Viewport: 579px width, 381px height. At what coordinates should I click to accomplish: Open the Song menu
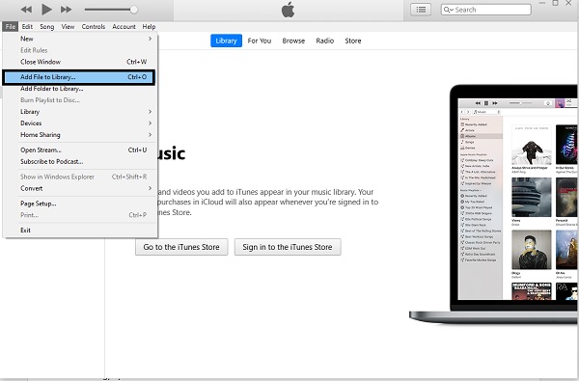pyautogui.click(x=47, y=27)
